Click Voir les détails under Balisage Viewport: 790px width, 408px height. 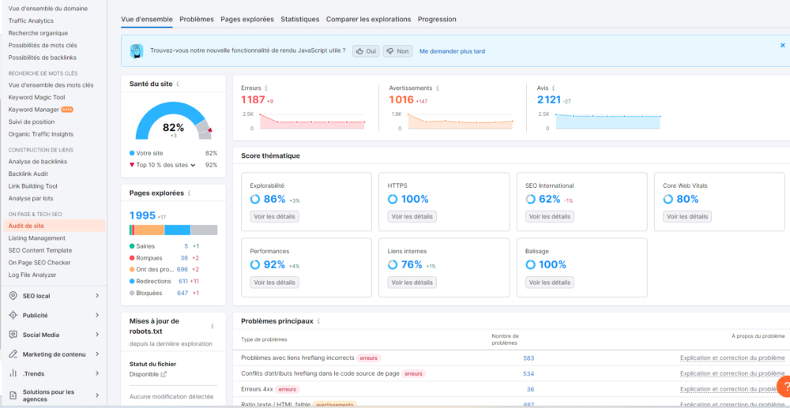point(550,283)
